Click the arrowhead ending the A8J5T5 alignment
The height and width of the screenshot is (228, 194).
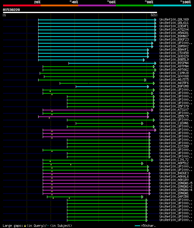[145, 80]
